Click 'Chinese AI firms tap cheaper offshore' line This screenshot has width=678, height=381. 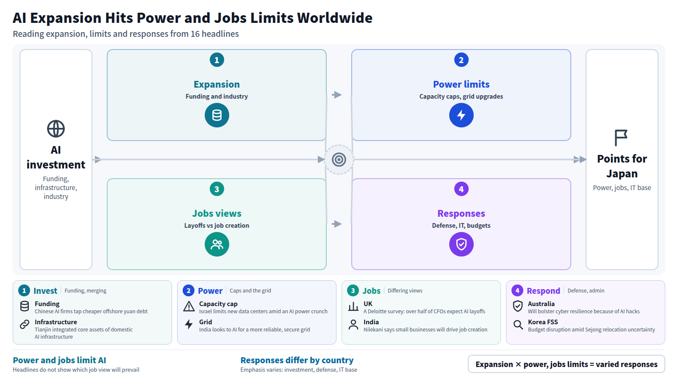91,312
